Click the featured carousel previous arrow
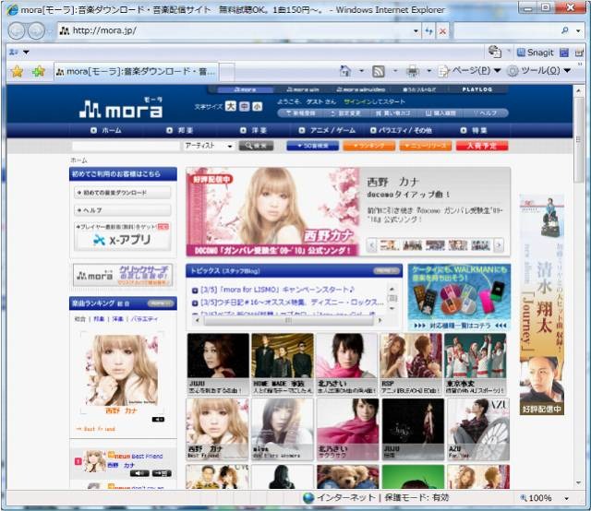Screen dimensions: 591x511 pos(371,245)
